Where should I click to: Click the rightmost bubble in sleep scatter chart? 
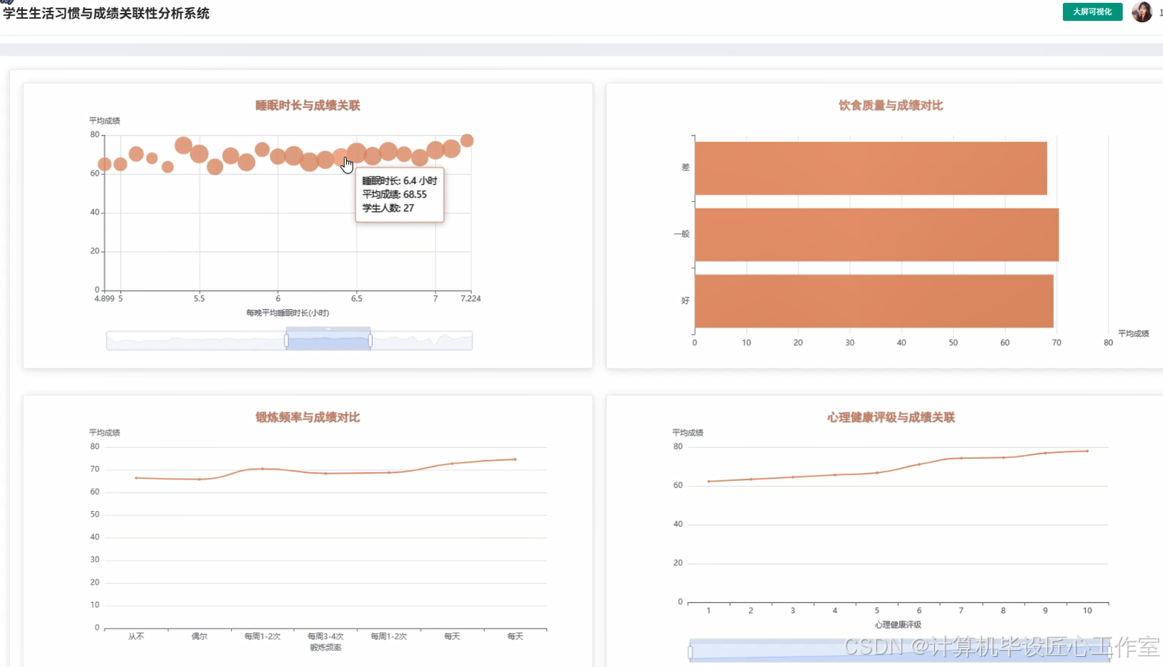tap(467, 140)
